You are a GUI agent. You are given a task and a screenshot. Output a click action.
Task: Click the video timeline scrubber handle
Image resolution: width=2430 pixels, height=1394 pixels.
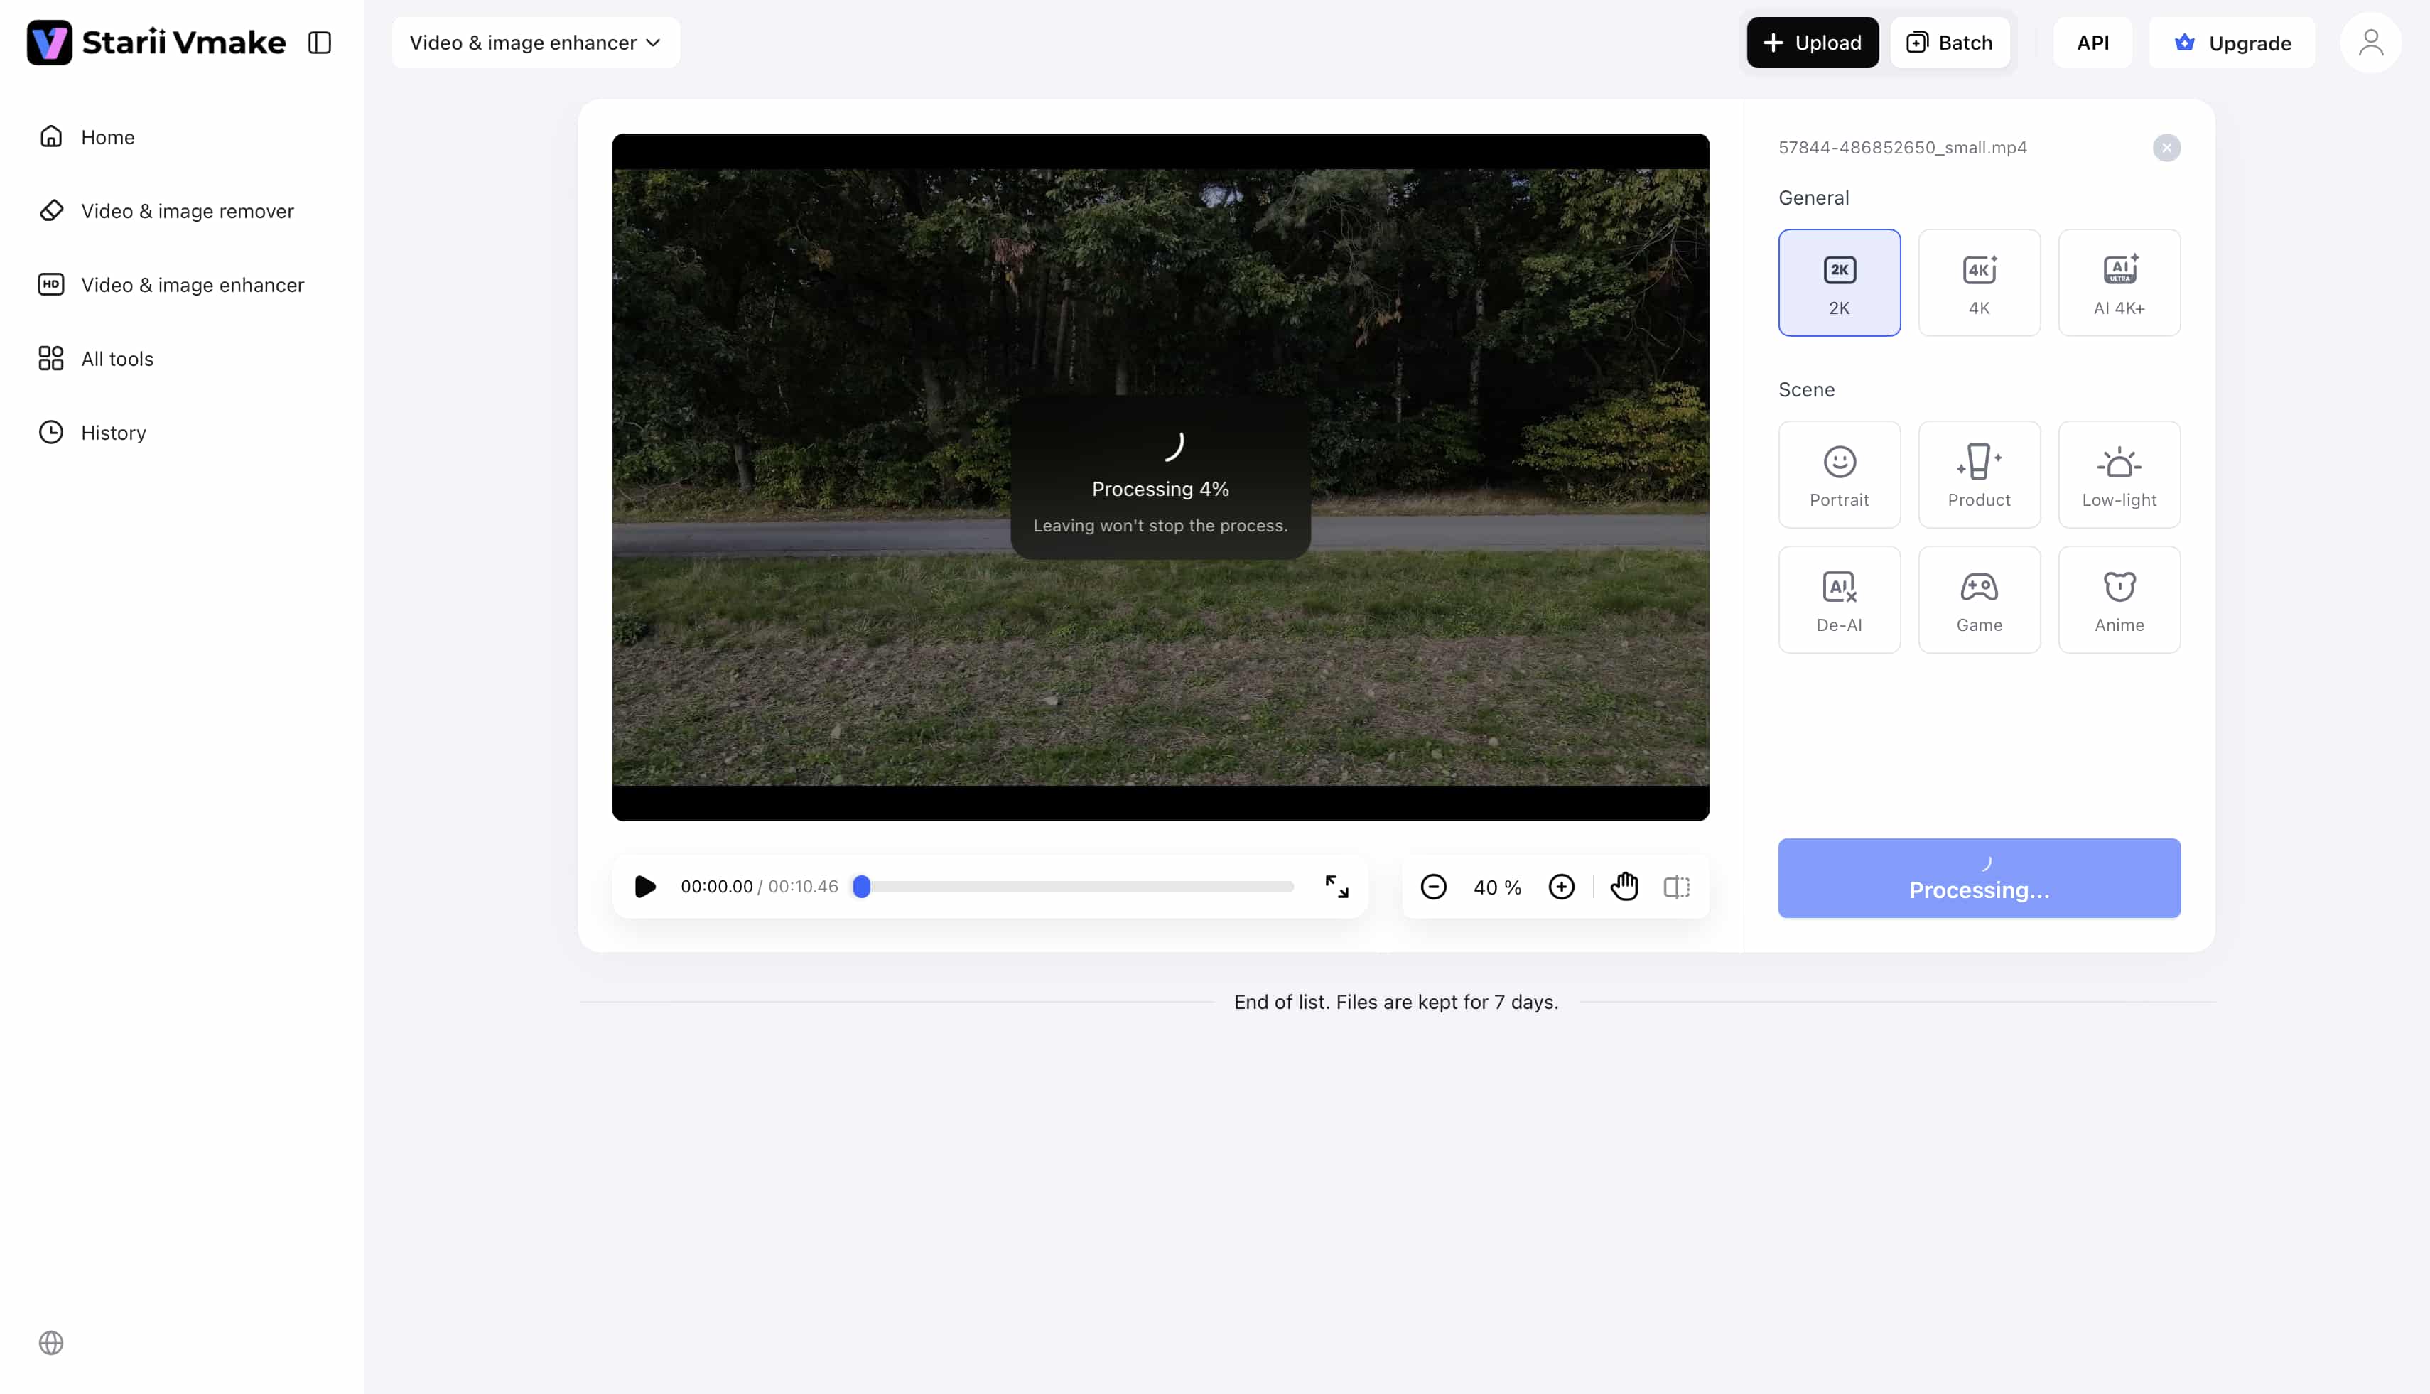(x=860, y=887)
